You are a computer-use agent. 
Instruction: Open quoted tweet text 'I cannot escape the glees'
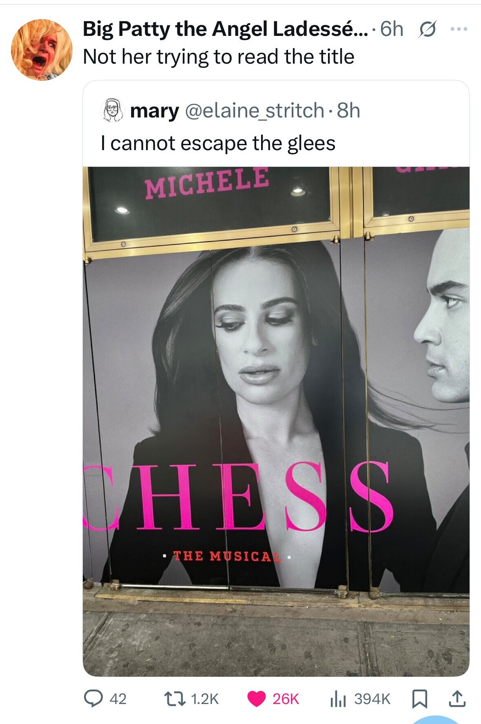click(218, 143)
